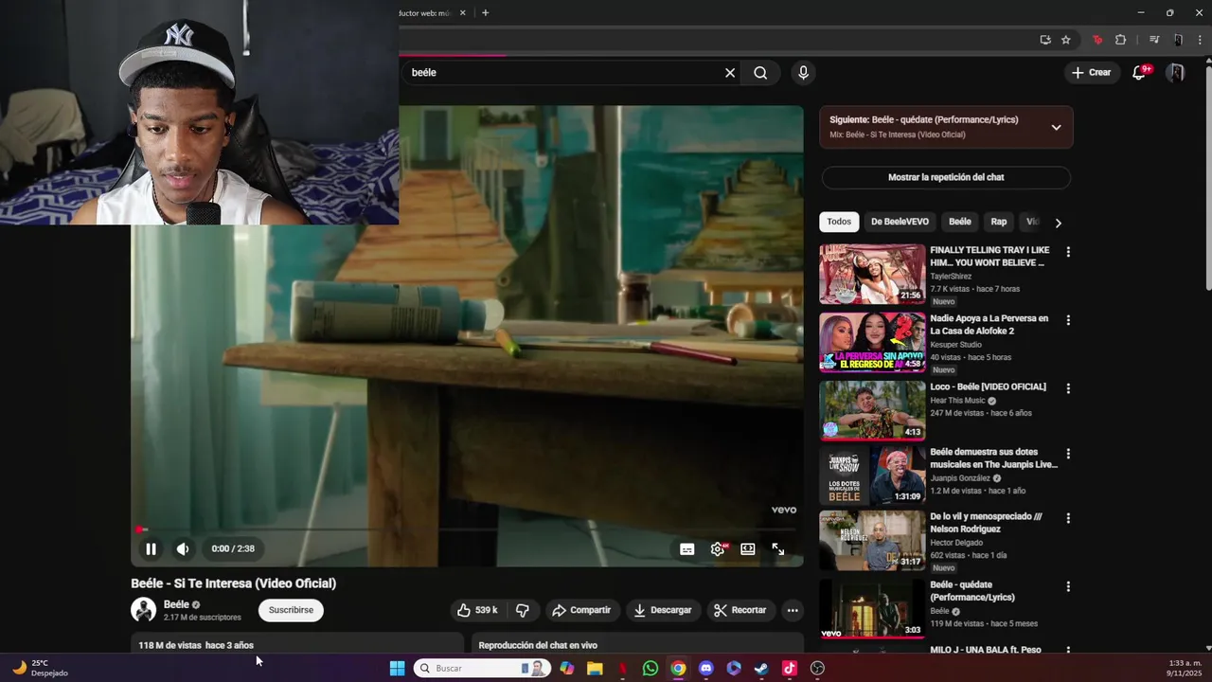This screenshot has height=682, width=1212.
Task: Open options for Nadie Apoya a La Perversa
Action: [x=1068, y=320]
